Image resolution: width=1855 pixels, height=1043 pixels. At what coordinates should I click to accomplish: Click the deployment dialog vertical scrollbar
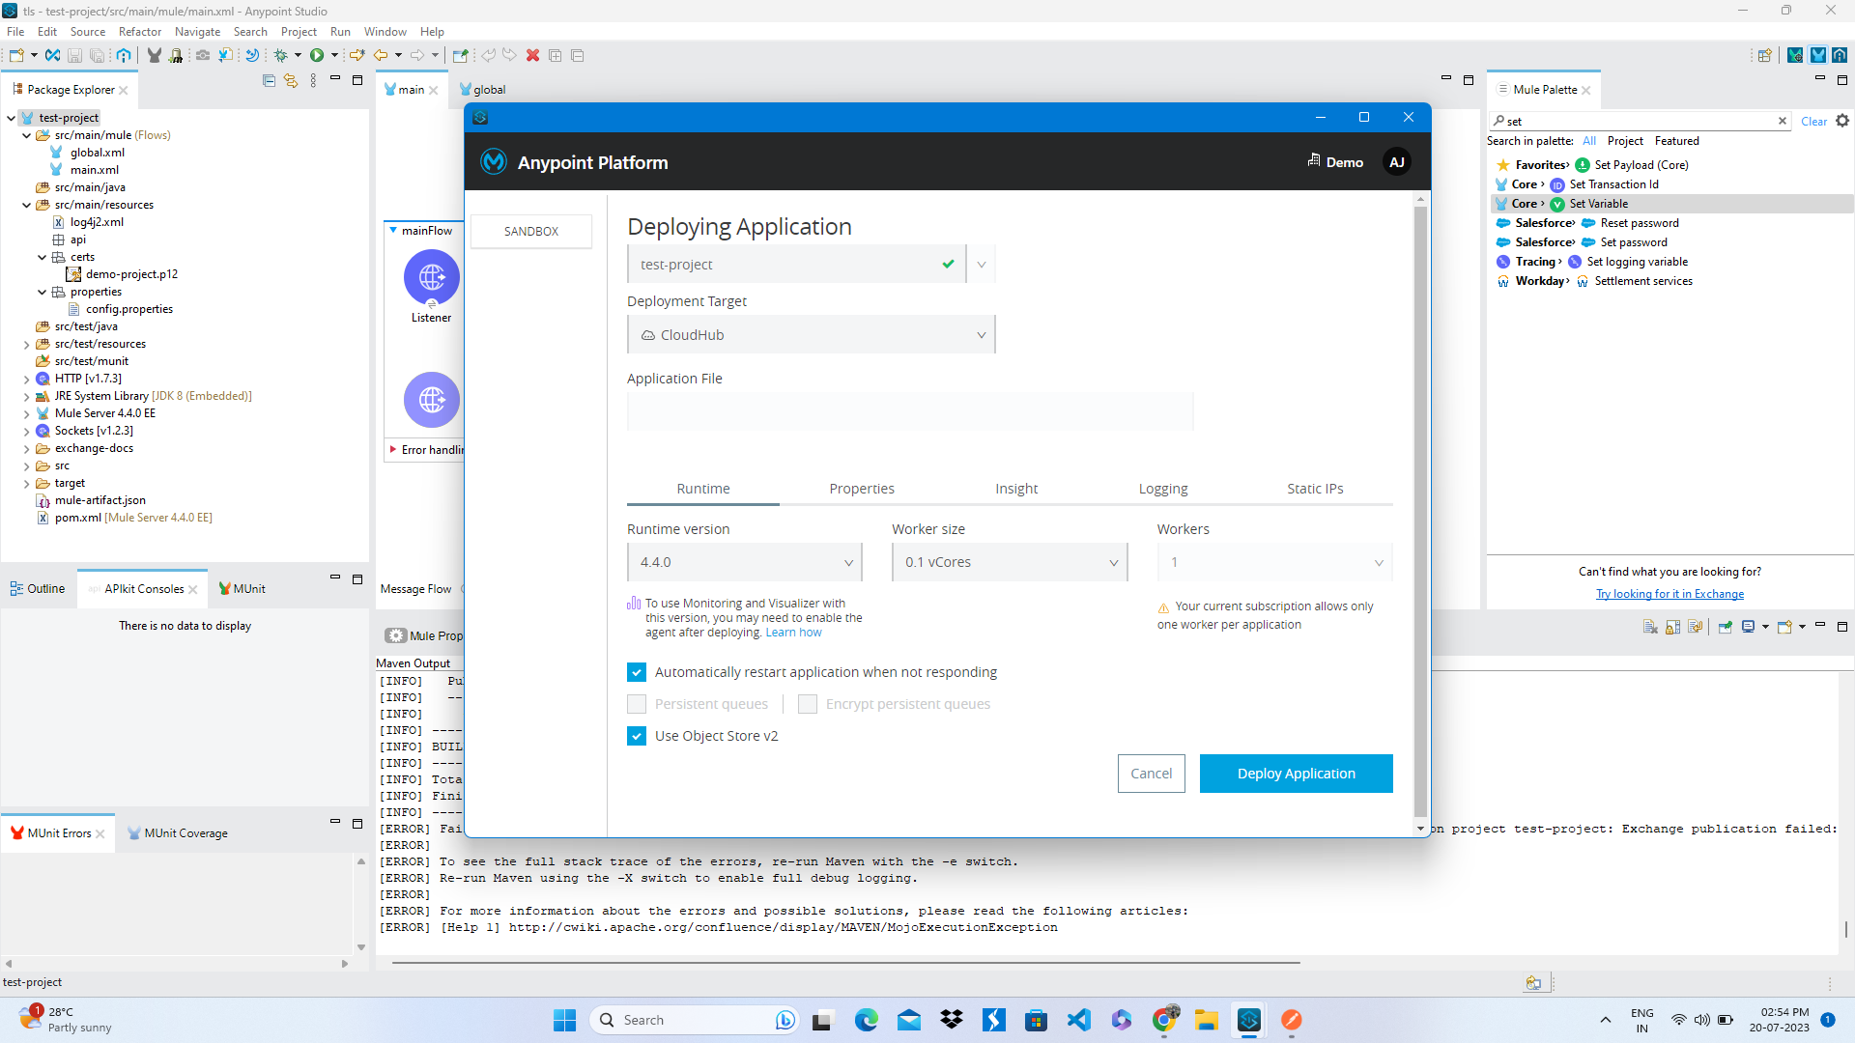pyautogui.click(x=1420, y=512)
